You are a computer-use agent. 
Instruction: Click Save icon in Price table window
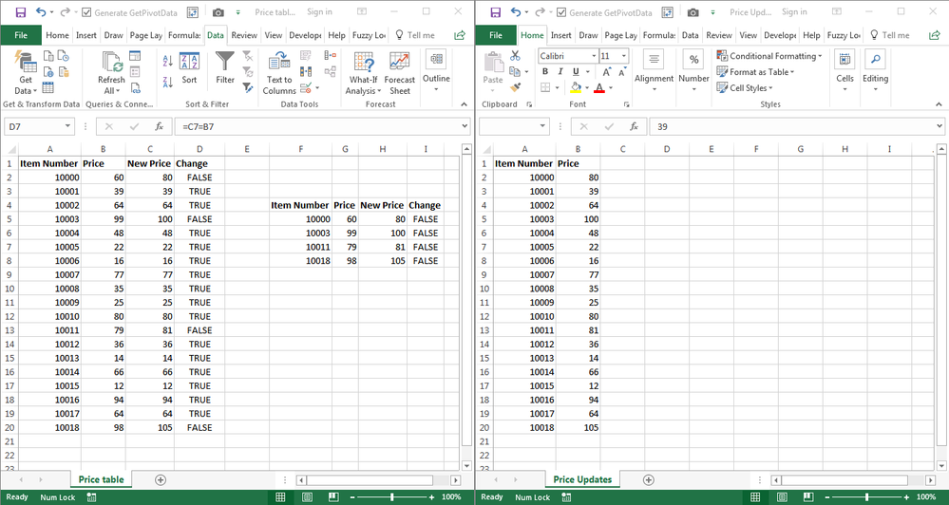coord(20,12)
